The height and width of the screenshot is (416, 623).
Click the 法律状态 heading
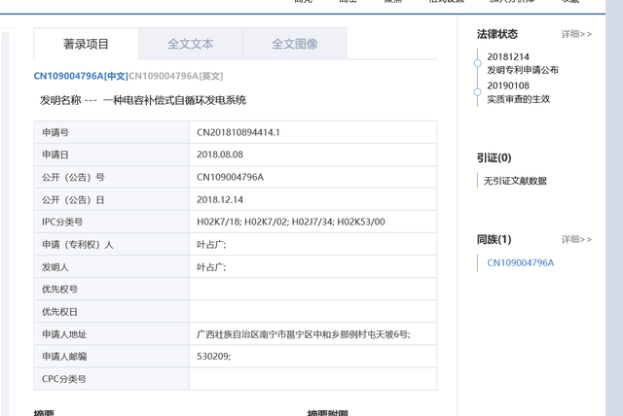pos(497,34)
